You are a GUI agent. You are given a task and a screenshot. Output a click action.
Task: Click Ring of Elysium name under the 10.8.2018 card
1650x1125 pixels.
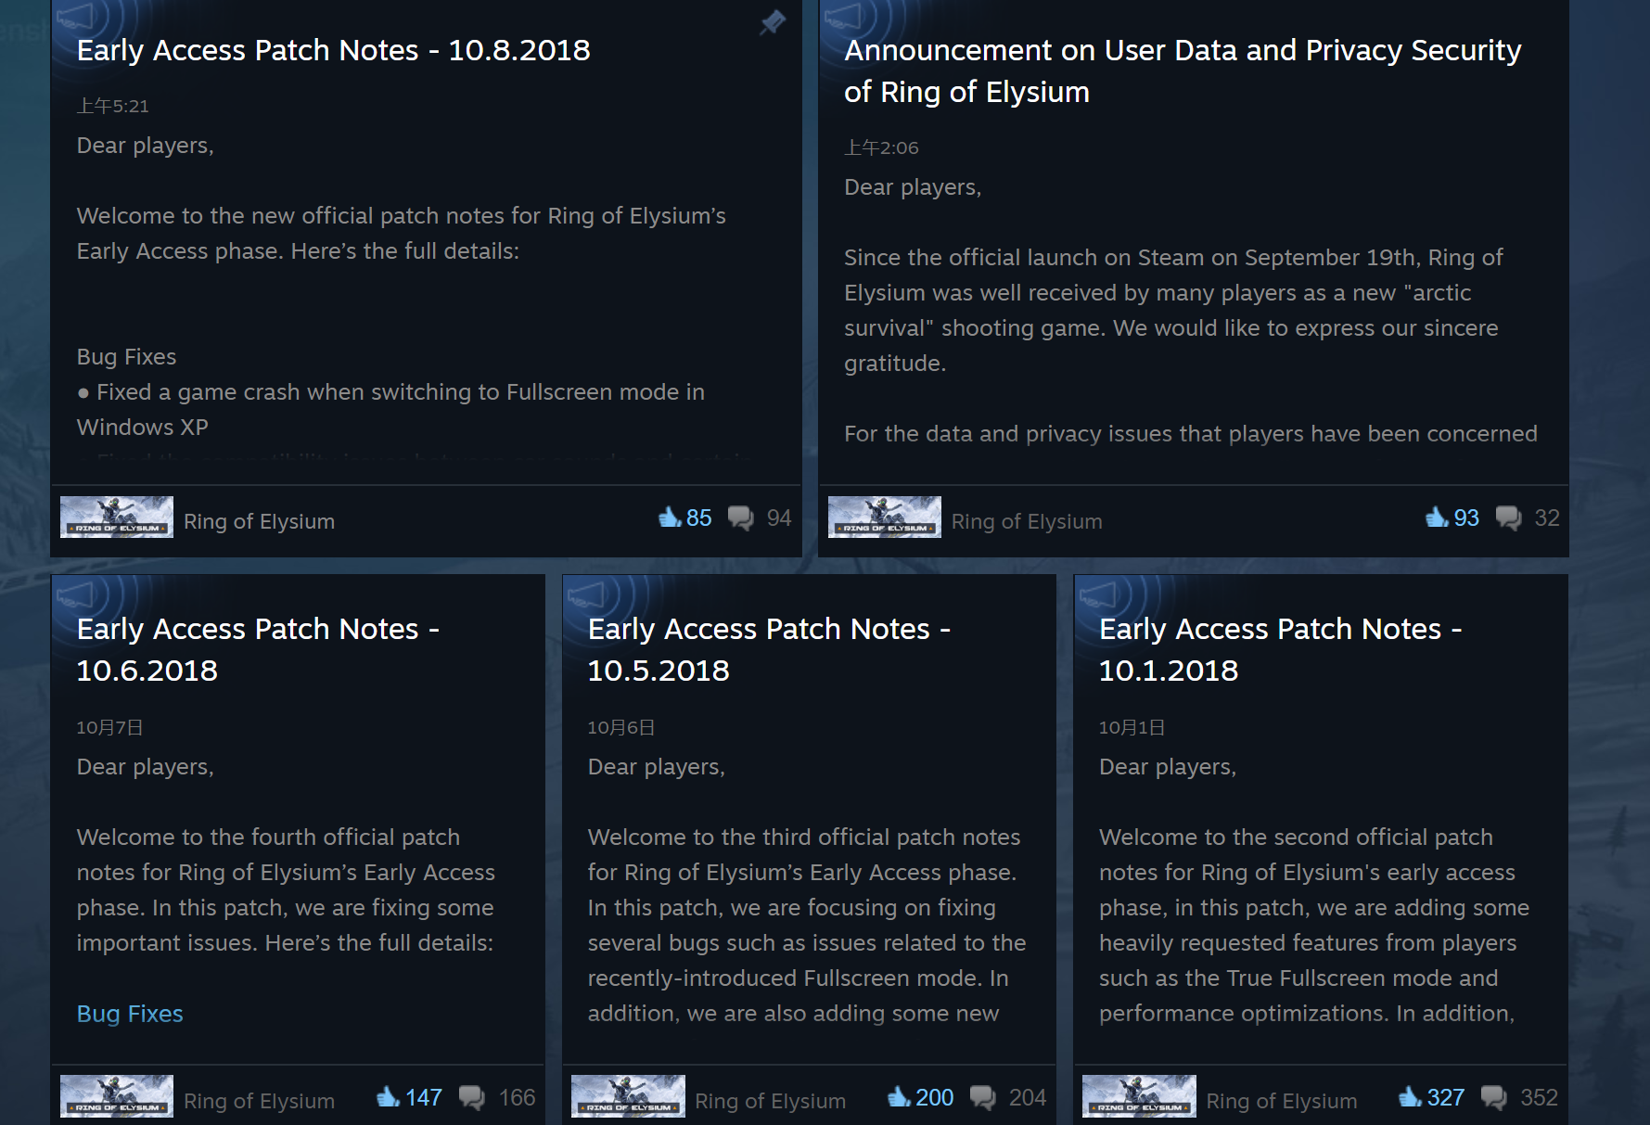[259, 521]
